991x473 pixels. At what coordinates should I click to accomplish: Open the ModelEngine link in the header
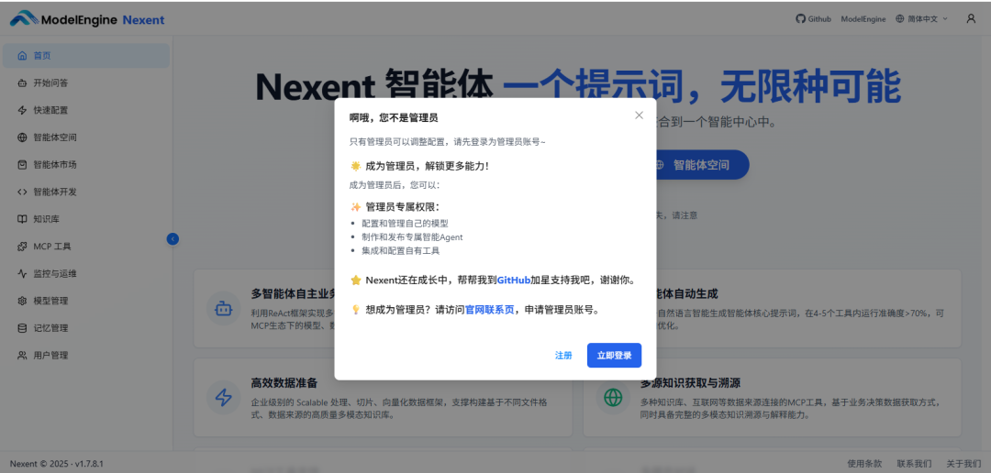coord(863,19)
